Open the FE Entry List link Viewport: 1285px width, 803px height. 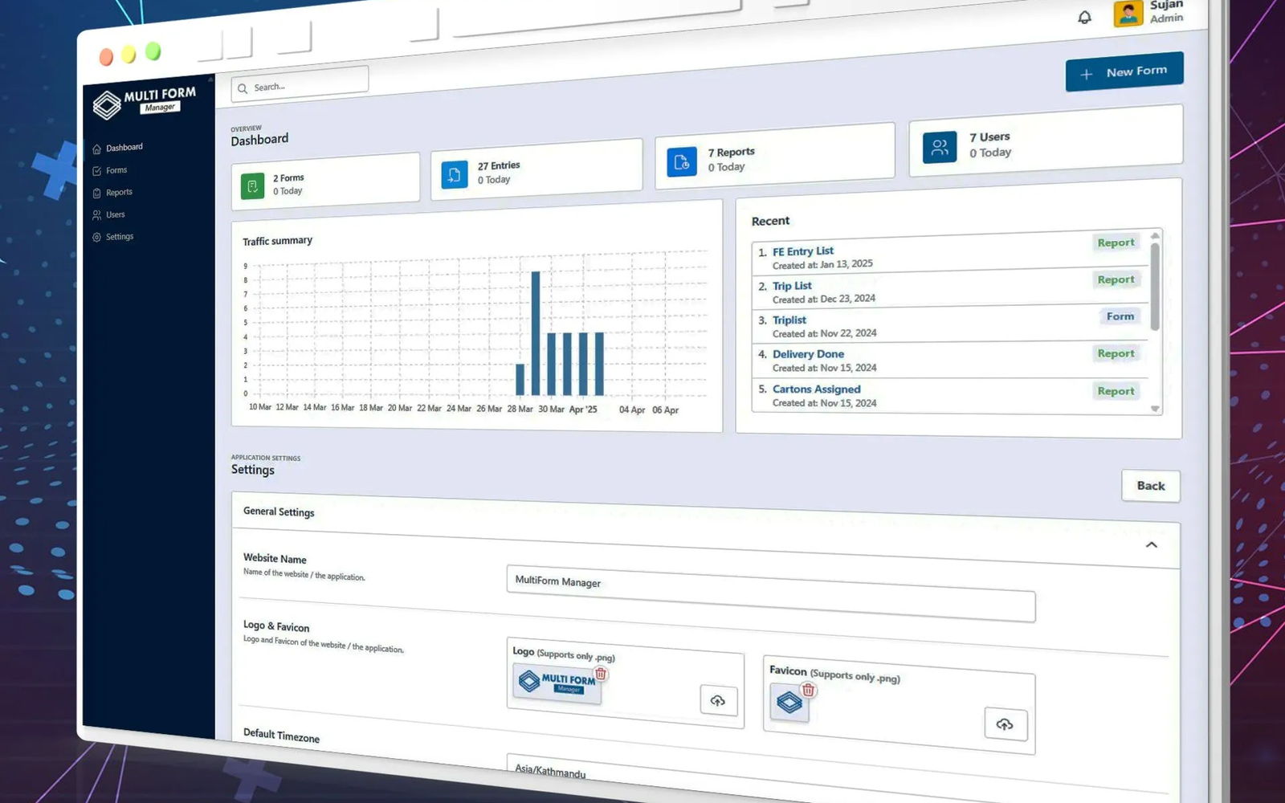803,251
